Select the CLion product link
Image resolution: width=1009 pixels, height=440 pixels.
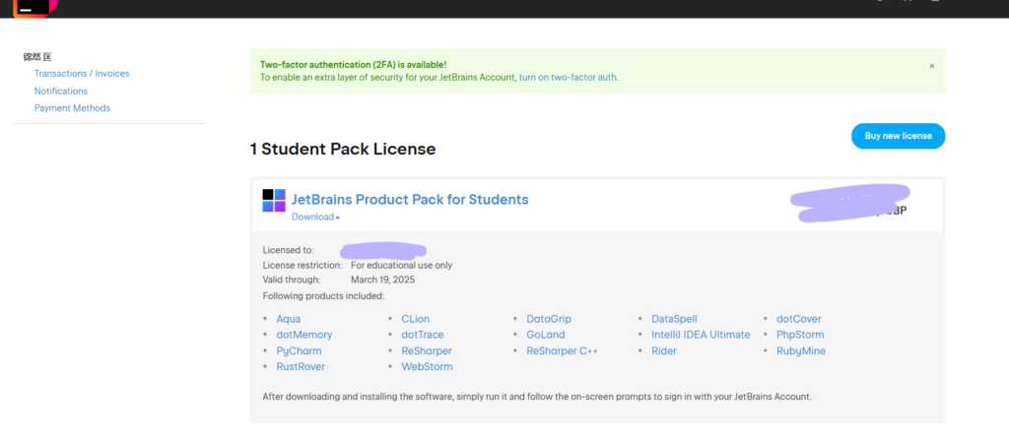pyautogui.click(x=416, y=319)
